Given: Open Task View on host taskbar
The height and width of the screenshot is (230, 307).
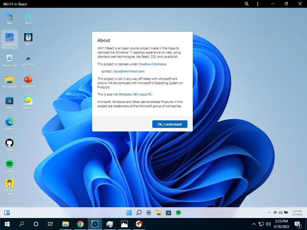Looking at the screenshot, I should click(50, 224).
